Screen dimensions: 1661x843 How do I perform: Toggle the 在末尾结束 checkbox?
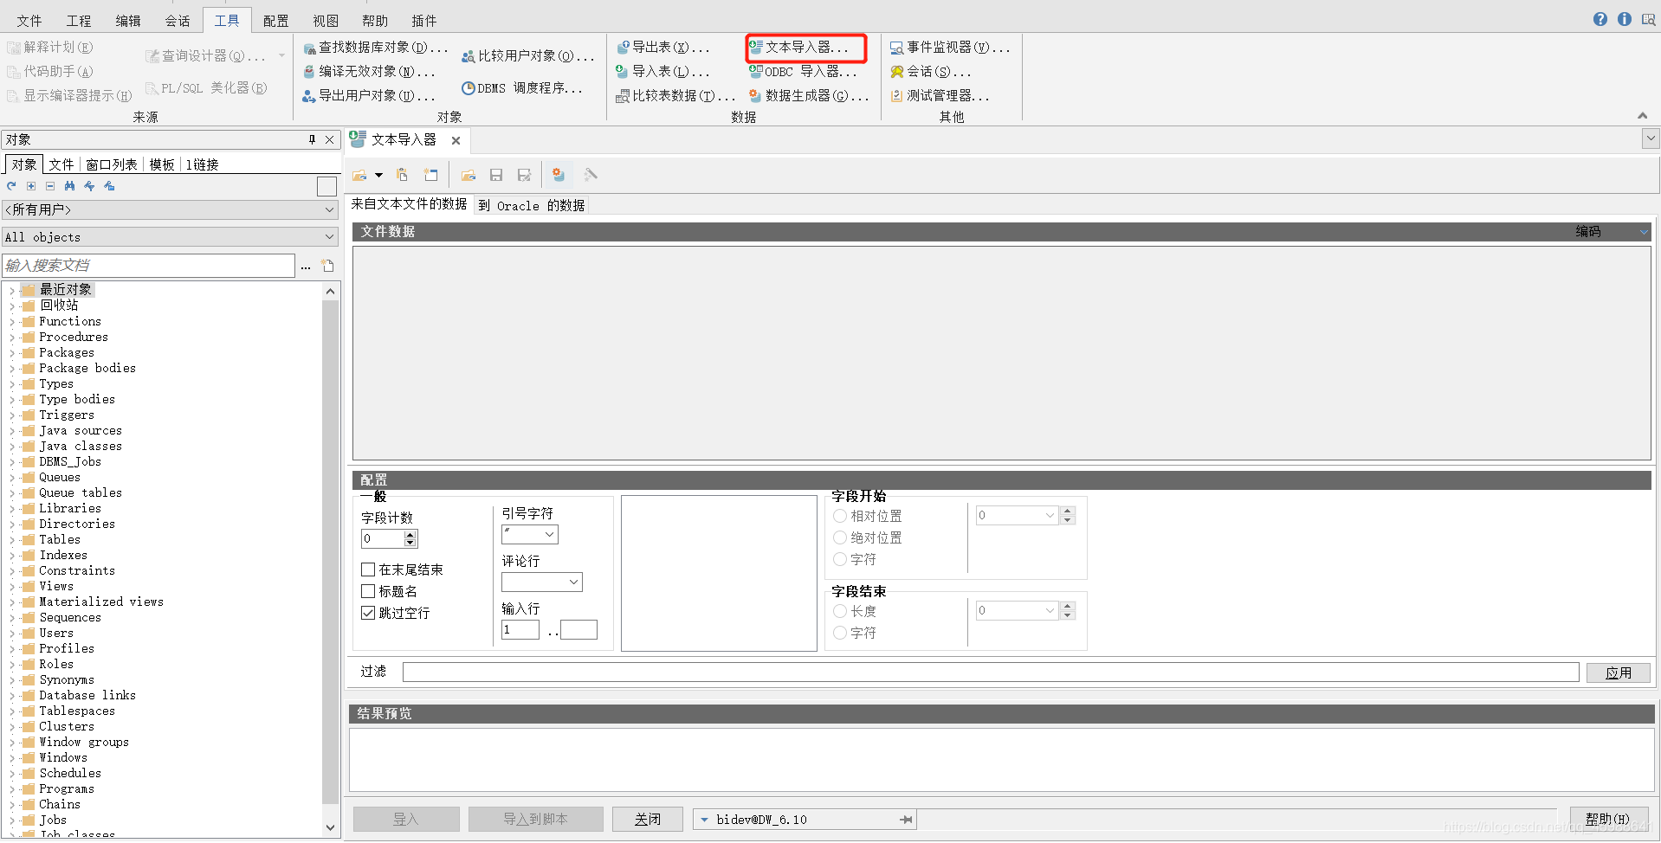pos(368,570)
